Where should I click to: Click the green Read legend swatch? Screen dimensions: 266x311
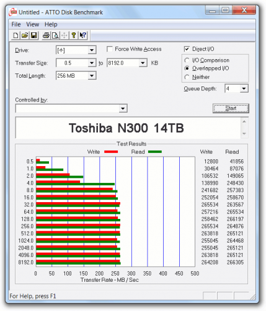tap(155, 152)
